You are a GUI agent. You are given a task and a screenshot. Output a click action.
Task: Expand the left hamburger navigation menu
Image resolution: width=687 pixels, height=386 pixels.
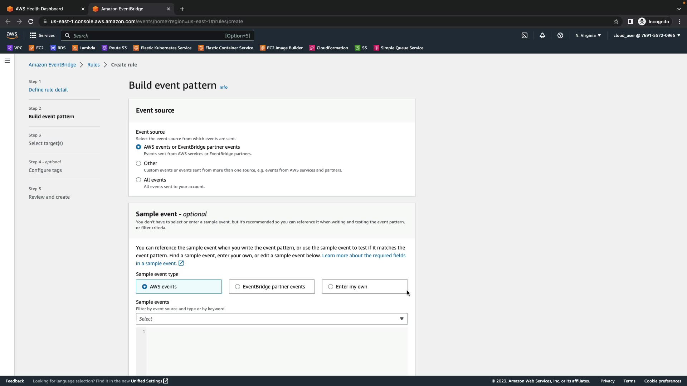pyautogui.click(x=7, y=61)
